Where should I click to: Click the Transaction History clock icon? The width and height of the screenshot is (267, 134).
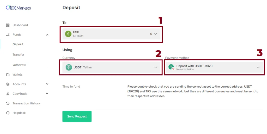(x=8, y=103)
